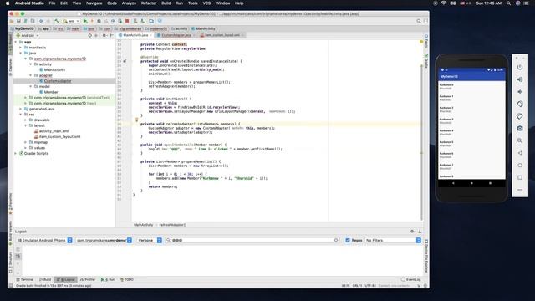Rotate emulator right
Viewport: 535px width, 301px height.
click(x=520, y=116)
